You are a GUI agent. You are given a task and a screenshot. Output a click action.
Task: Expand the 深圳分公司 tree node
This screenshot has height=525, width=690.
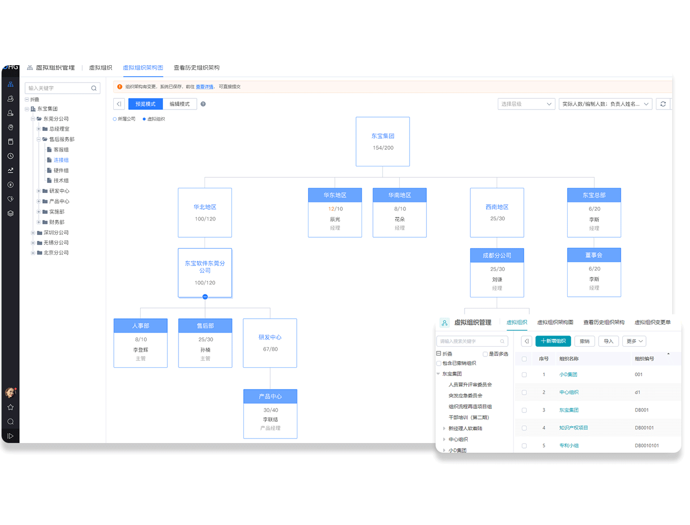tap(33, 233)
